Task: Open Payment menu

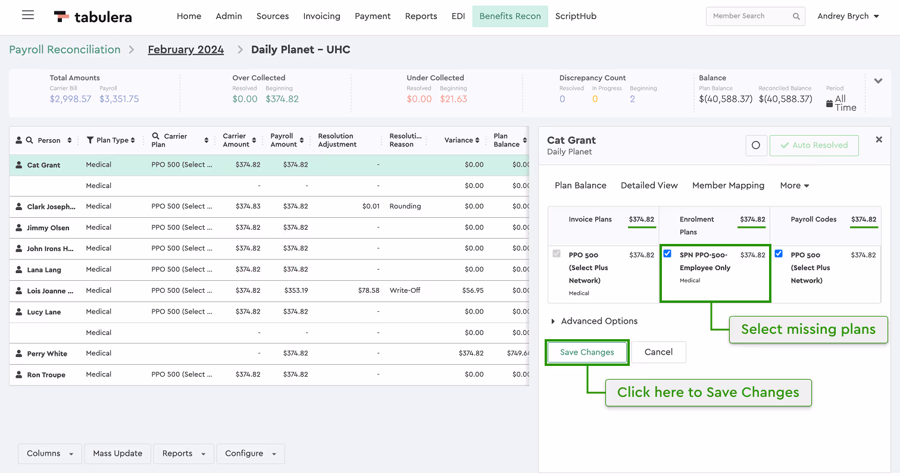Action: click(373, 16)
